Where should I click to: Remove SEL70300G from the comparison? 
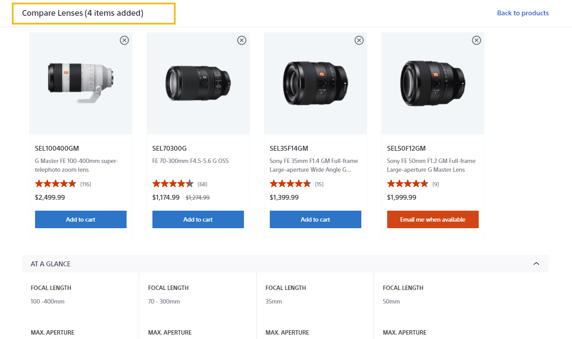tap(242, 40)
